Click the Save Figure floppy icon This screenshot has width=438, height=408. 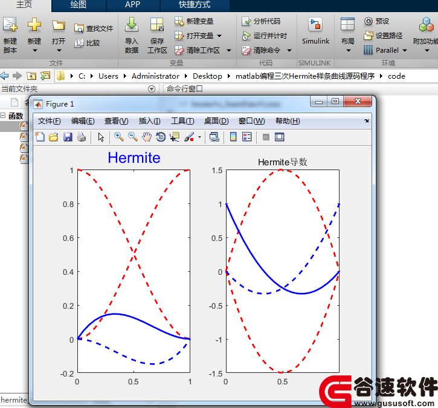tap(68, 137)
